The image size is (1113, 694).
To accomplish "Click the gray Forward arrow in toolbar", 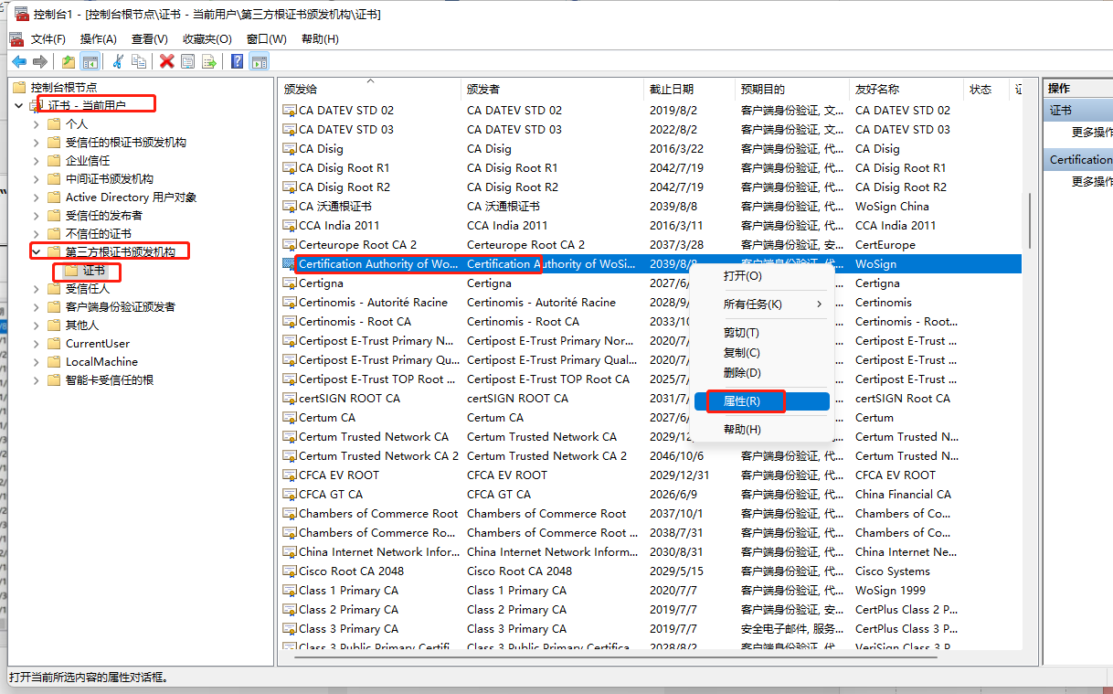I will (x=39, y=61).
